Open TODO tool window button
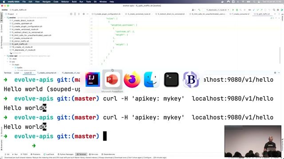The image size is (284, 159). point(24,154)
